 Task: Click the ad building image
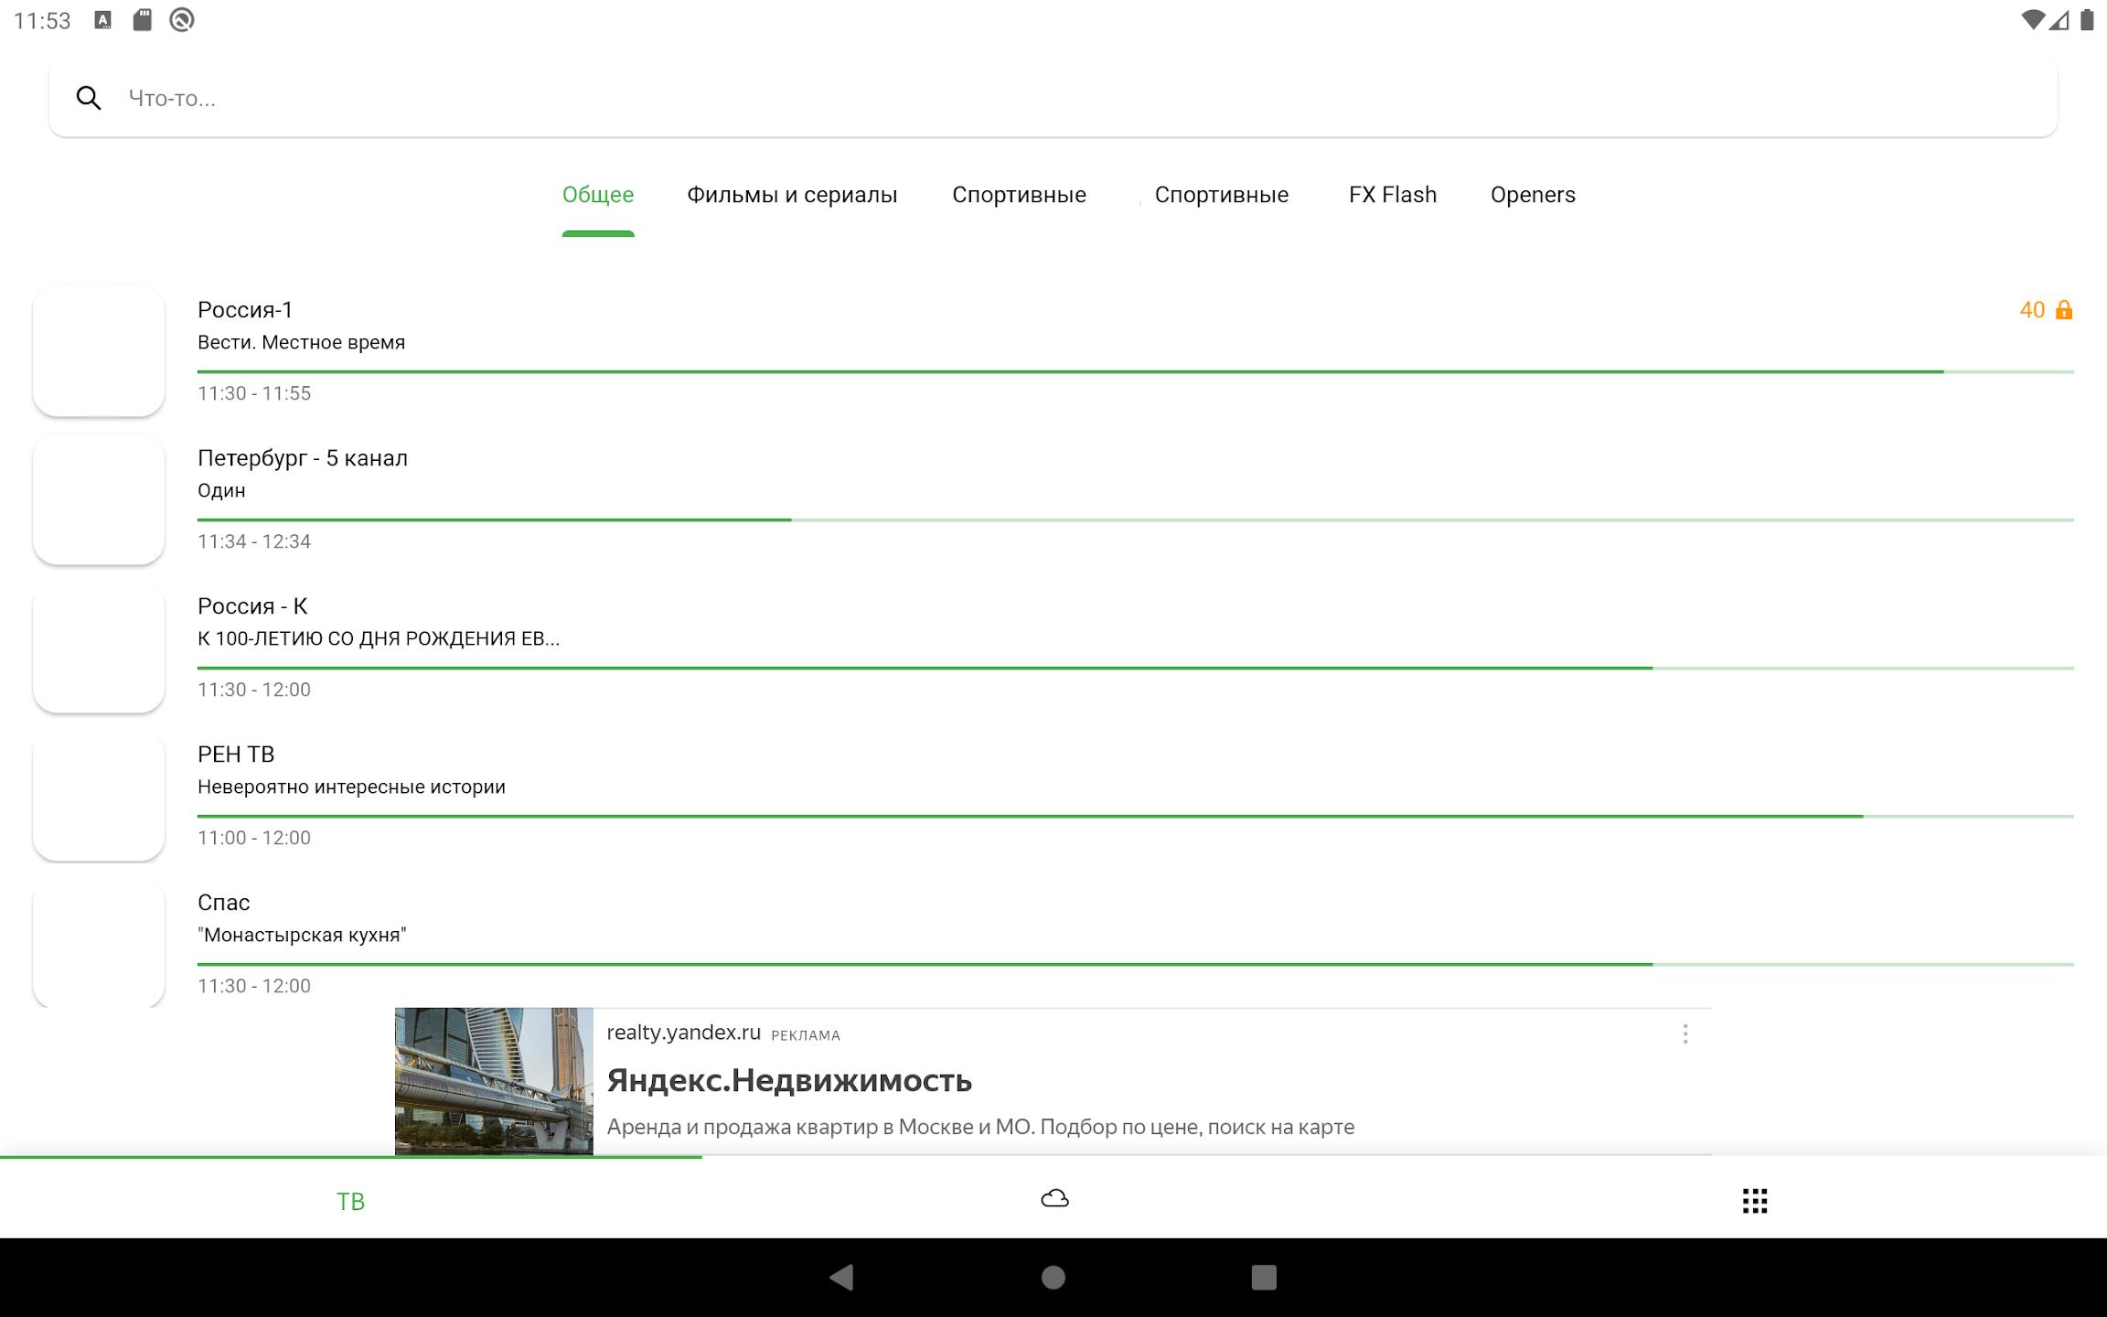(494, 1081)
